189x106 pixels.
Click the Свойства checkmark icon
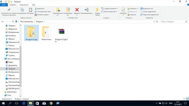[x=123, y=10]
